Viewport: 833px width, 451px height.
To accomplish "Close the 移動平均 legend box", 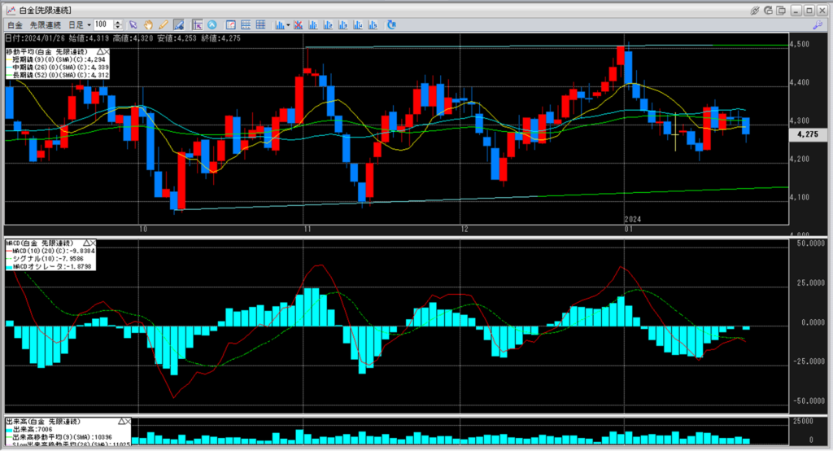I will (107, 51).
